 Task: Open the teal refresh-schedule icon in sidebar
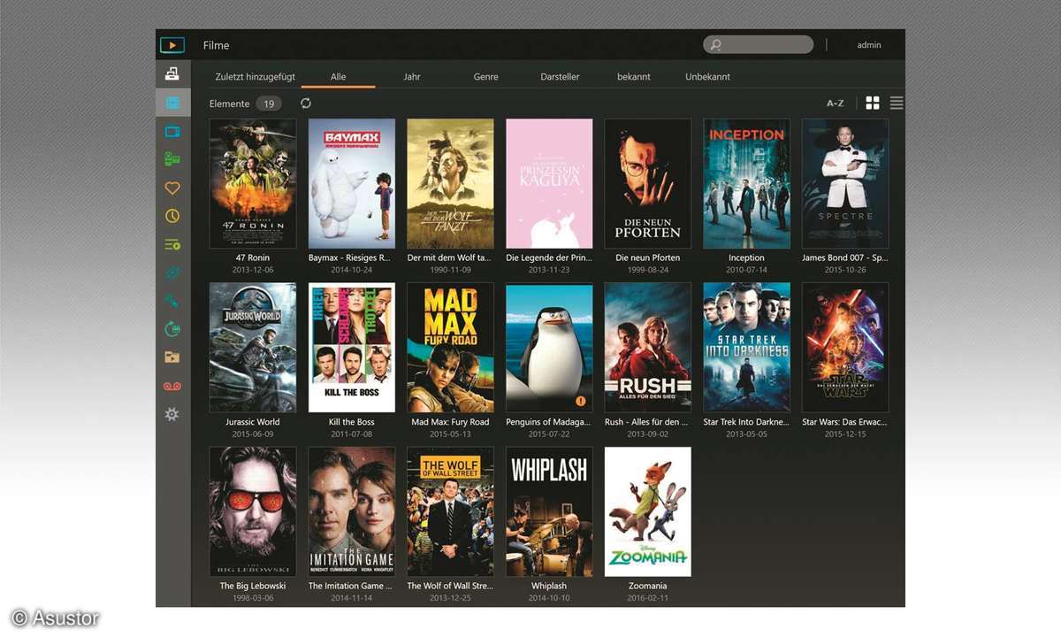172,329
